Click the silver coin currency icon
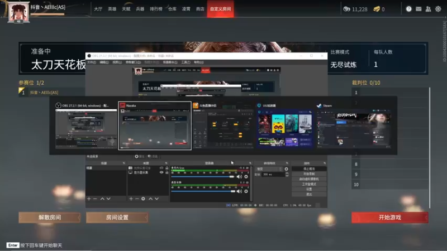The height and width of the screenshot is (251, 447). (x=346, y=9)
